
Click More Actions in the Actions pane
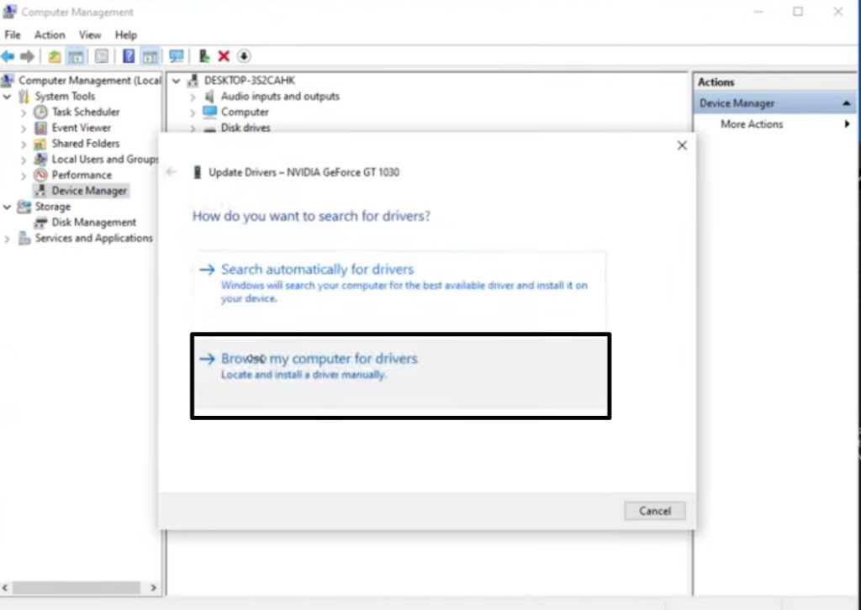pyautogui.click(x=752, y=124)
